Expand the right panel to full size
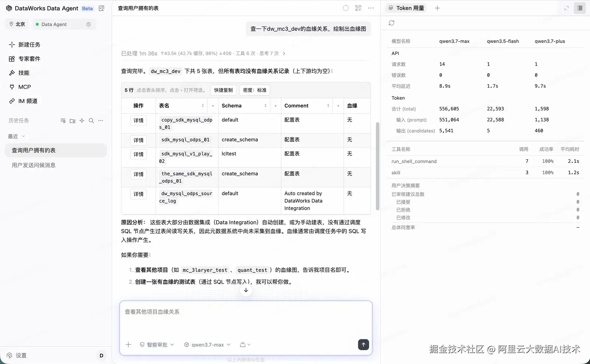 tap(566, 8)
